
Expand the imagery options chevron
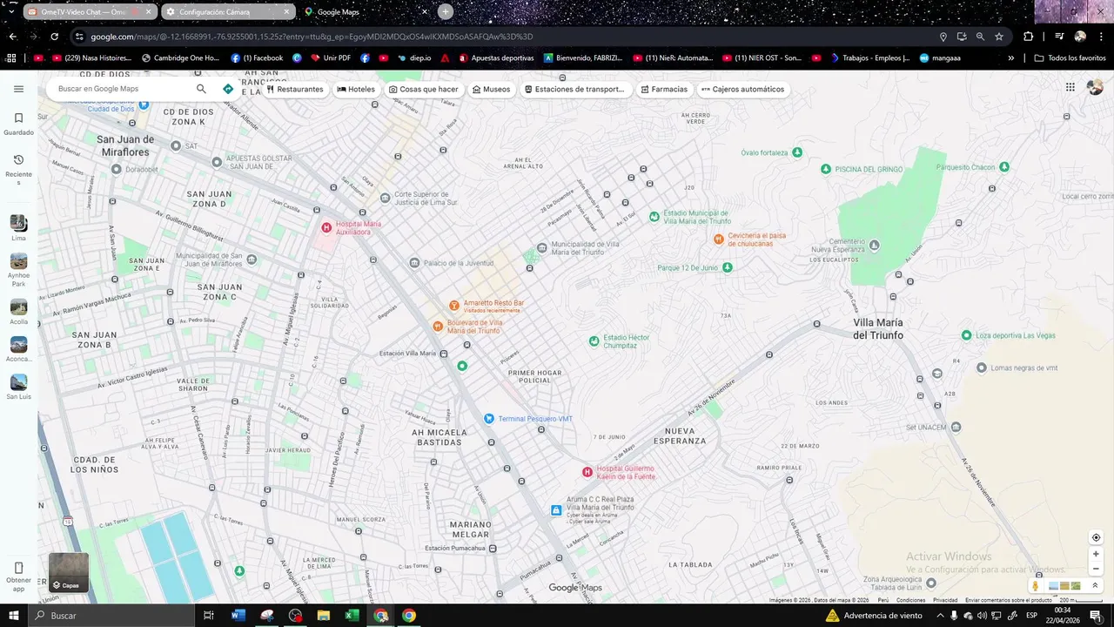(x=1095, y=586)
